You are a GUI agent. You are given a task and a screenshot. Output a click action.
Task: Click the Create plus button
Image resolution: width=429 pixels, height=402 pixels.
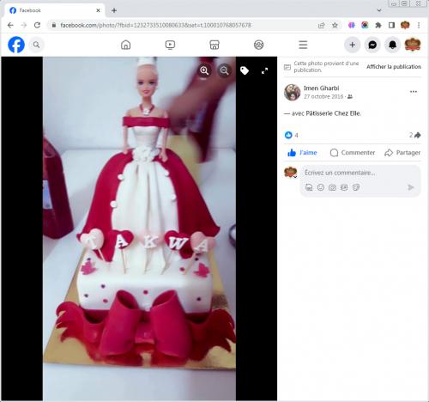[353, 45]
